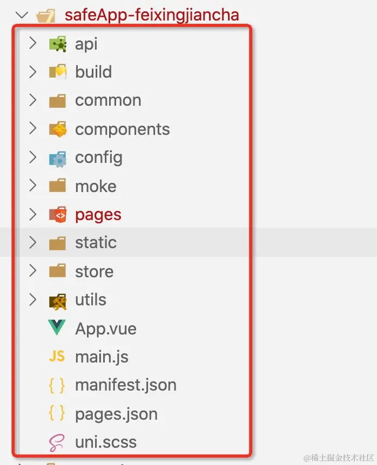Collapse the safeApp-feixingjiancha root folder chevron
This screenshot has height=465, width=377.
click(22, 15)
